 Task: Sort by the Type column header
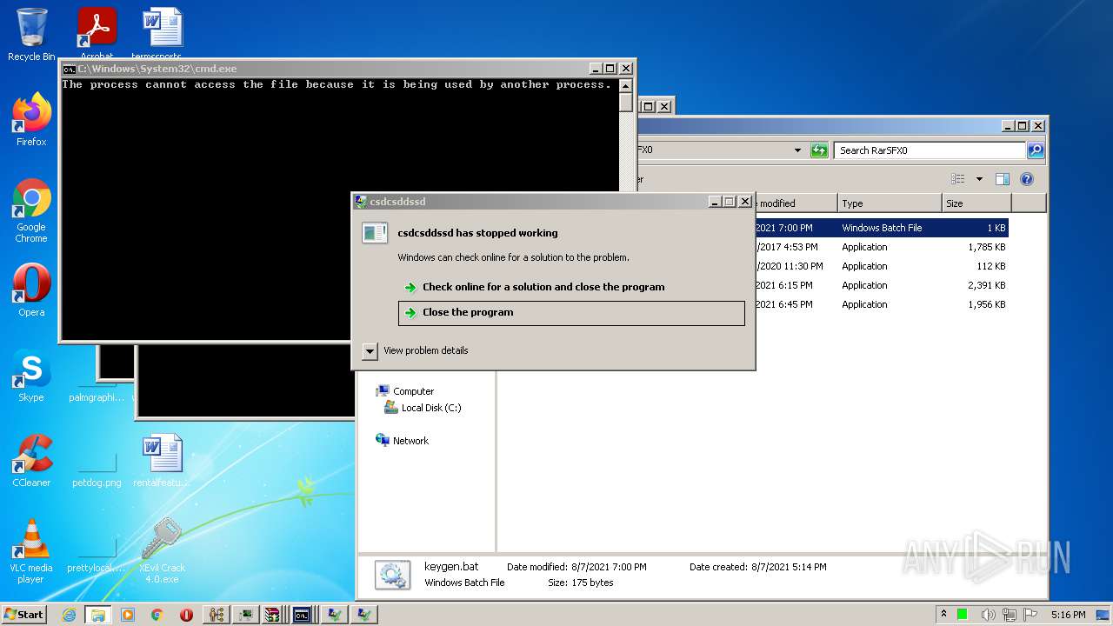890,203
